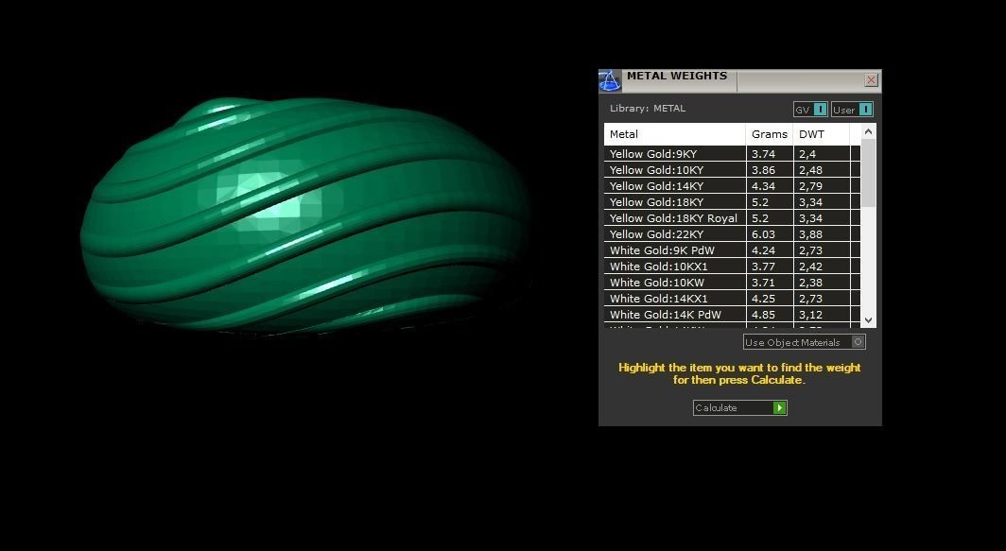Click the 2,79 DWT value cell
Image resolution: width=1006 pixels, height=551 pixels.
click(822, 186)
